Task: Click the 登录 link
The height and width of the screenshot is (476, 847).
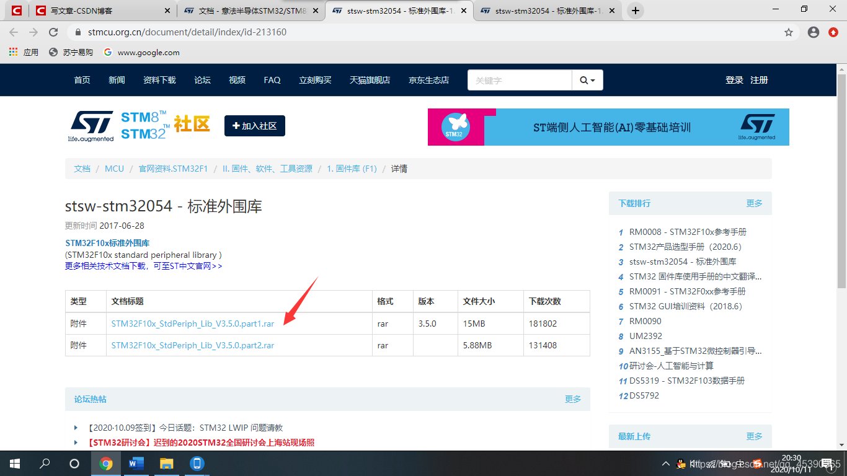Action: coord(734,80)
